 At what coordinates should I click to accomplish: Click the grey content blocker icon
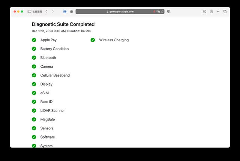click(x=71, y=12)
